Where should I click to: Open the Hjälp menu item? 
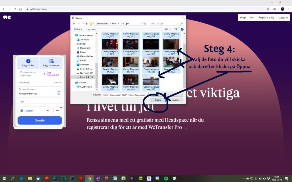tap(243, 17)
